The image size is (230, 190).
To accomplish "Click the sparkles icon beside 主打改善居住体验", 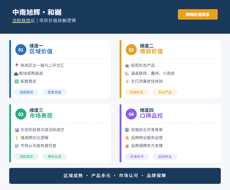I will pyautogui.click(x=127, y=82).
